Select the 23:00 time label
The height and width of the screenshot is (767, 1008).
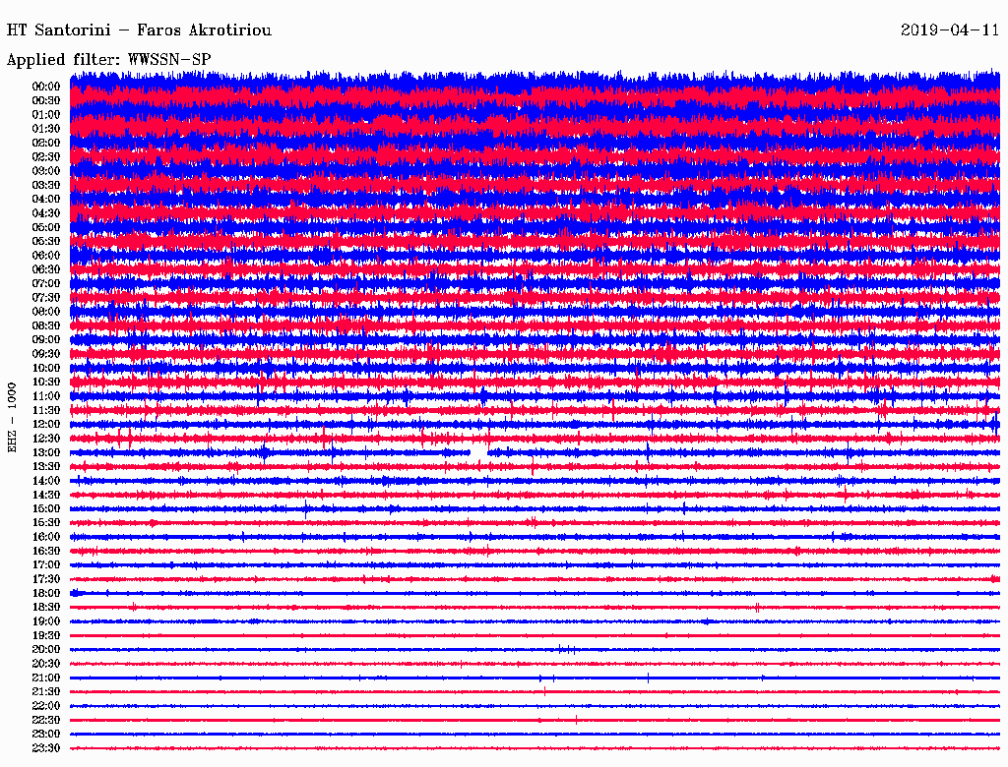click(x=46, y=735)
